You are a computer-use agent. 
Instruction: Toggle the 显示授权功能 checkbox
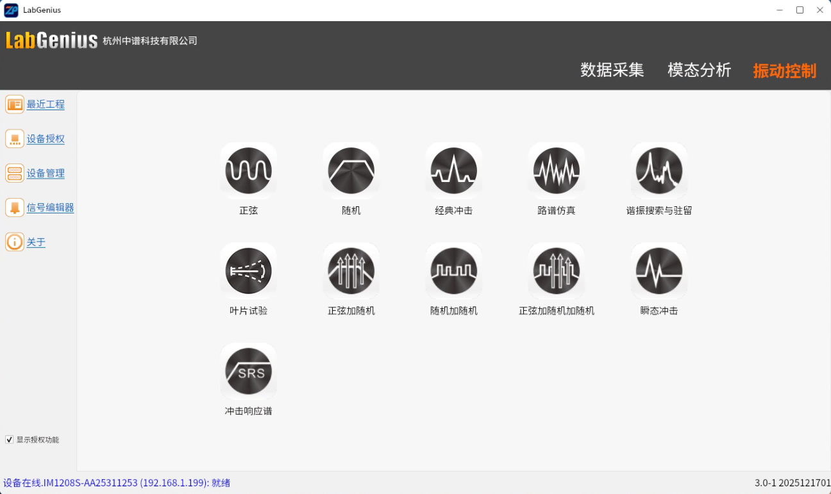click(10, 440)
